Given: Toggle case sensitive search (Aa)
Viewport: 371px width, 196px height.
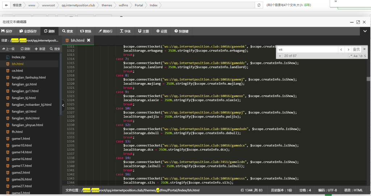Looking at the screenshot, I should coord(355,56).
